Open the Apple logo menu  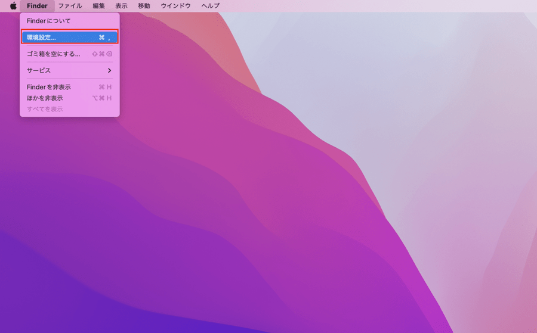13,6
